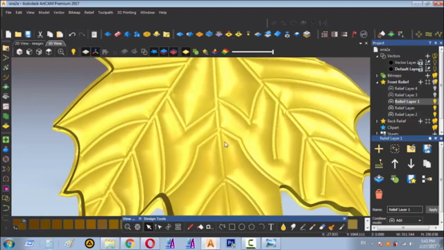Click the layer Name input field
This screenshot has height=250, width=444.
405,210
